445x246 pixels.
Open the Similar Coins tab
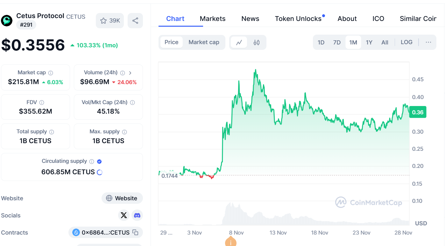point(418,19)
